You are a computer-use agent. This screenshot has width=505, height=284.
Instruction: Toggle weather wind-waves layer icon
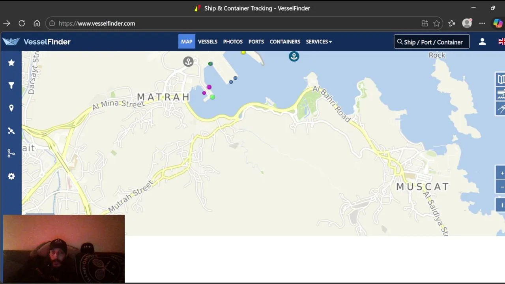(x=501, y=94)
